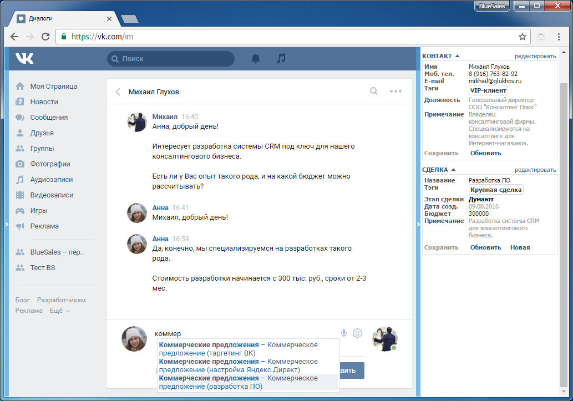Click редактировать link for the contact
The height and width of the screenshot is (401, 573).
(x=535, y=56)
